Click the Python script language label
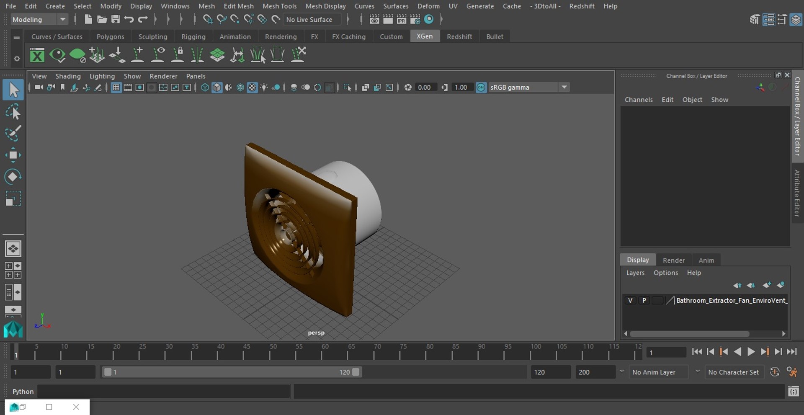Viewport: 804px width, 415px height. point(23,392)
